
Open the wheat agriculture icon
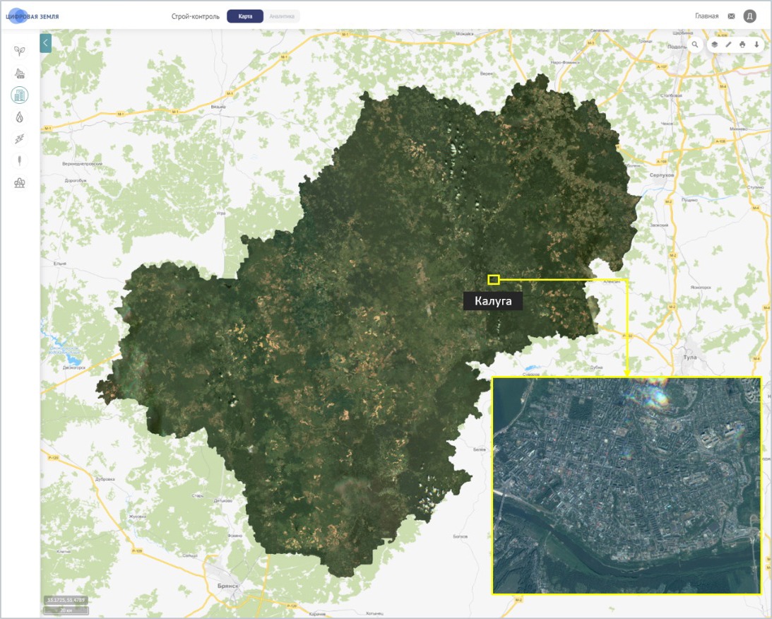tap(20, 160)
